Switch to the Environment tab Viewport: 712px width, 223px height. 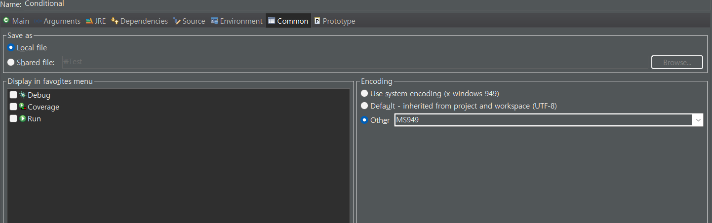tap(237, 21)
